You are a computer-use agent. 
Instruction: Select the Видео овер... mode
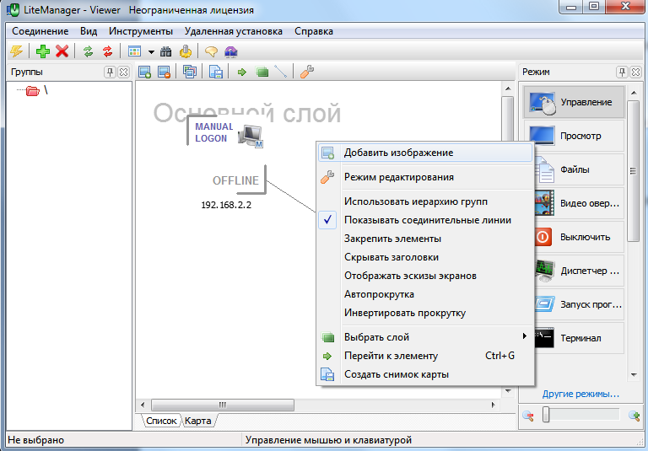[x=579, y=203]
